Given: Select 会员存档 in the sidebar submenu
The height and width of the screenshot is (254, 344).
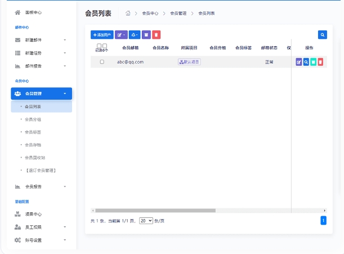Looking at the screenshot, I should pyautogui.click(x=33, y=145).
